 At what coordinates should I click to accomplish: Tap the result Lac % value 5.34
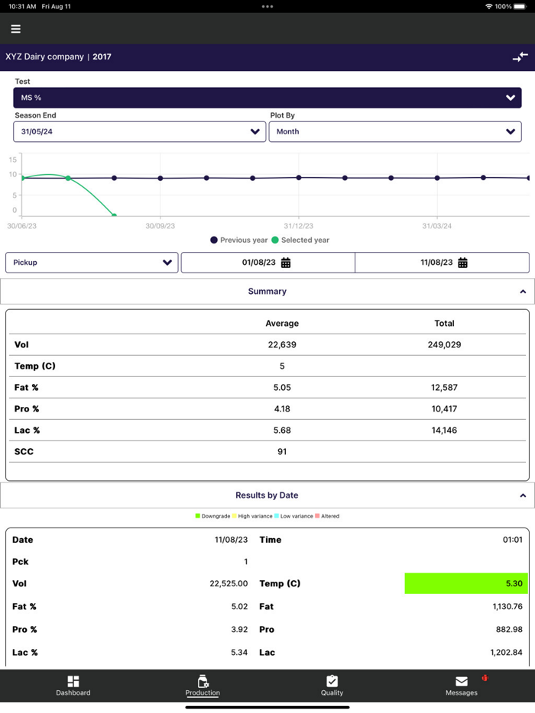pos(239,653)
